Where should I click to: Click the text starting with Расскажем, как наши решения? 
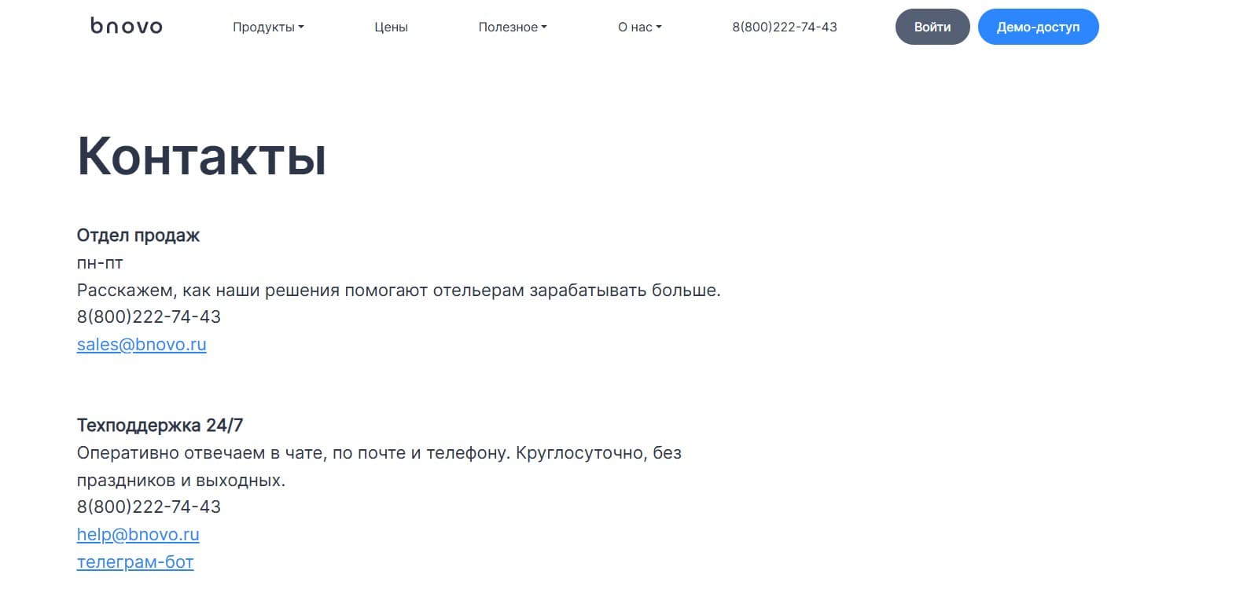pyautogui.click(x=399, y=290)
